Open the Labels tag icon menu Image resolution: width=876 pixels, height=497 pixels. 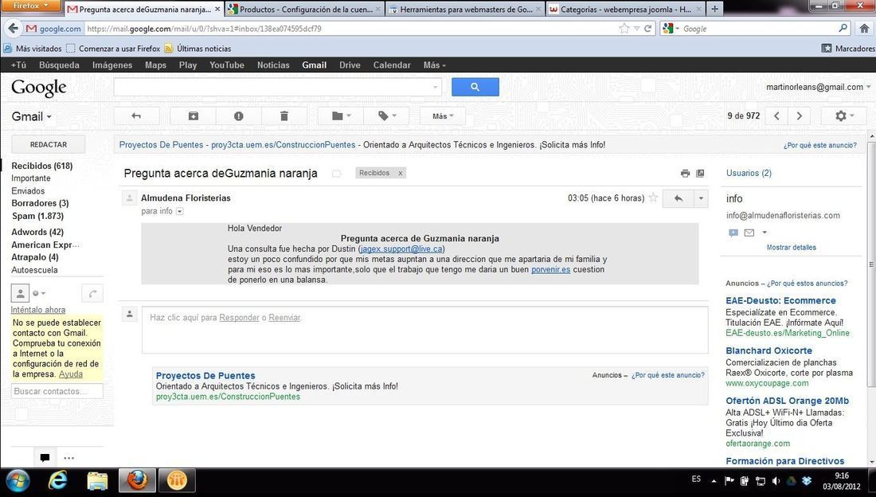click(x=386, y=116)
